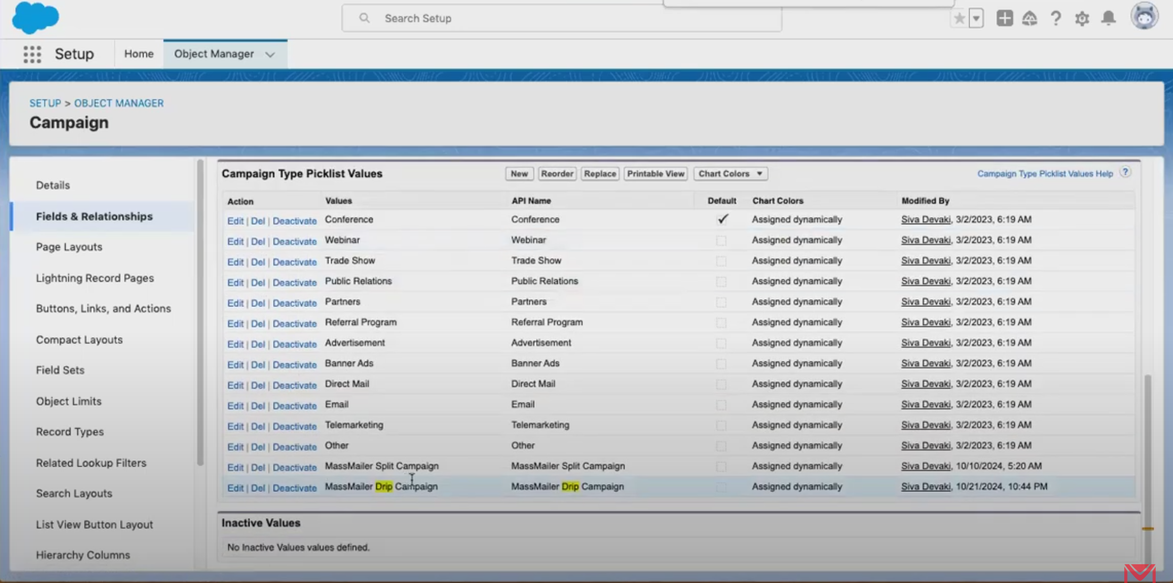Open the help question mark icon

1056,18
